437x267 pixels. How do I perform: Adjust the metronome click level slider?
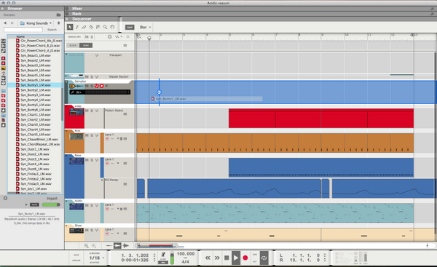[x=172, y=258]
